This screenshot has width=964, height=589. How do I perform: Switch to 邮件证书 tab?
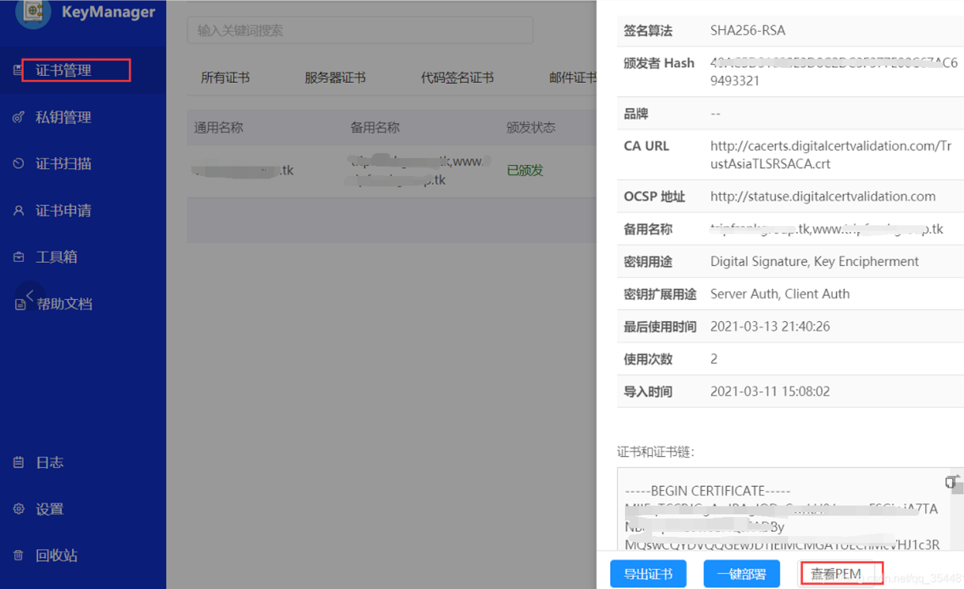573,78
